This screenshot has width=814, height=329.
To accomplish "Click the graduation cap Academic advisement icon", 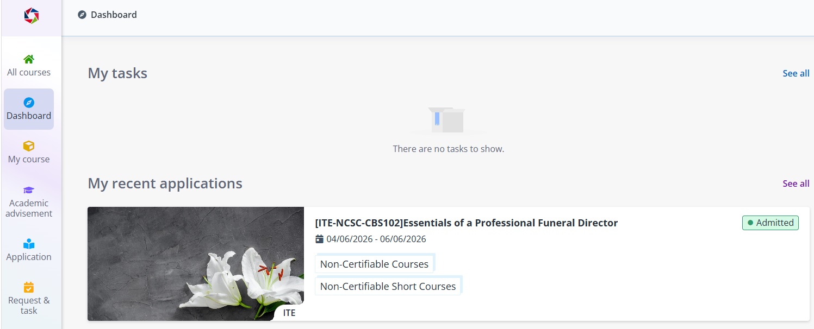I will pyautogui.click(x=29, y=190).
